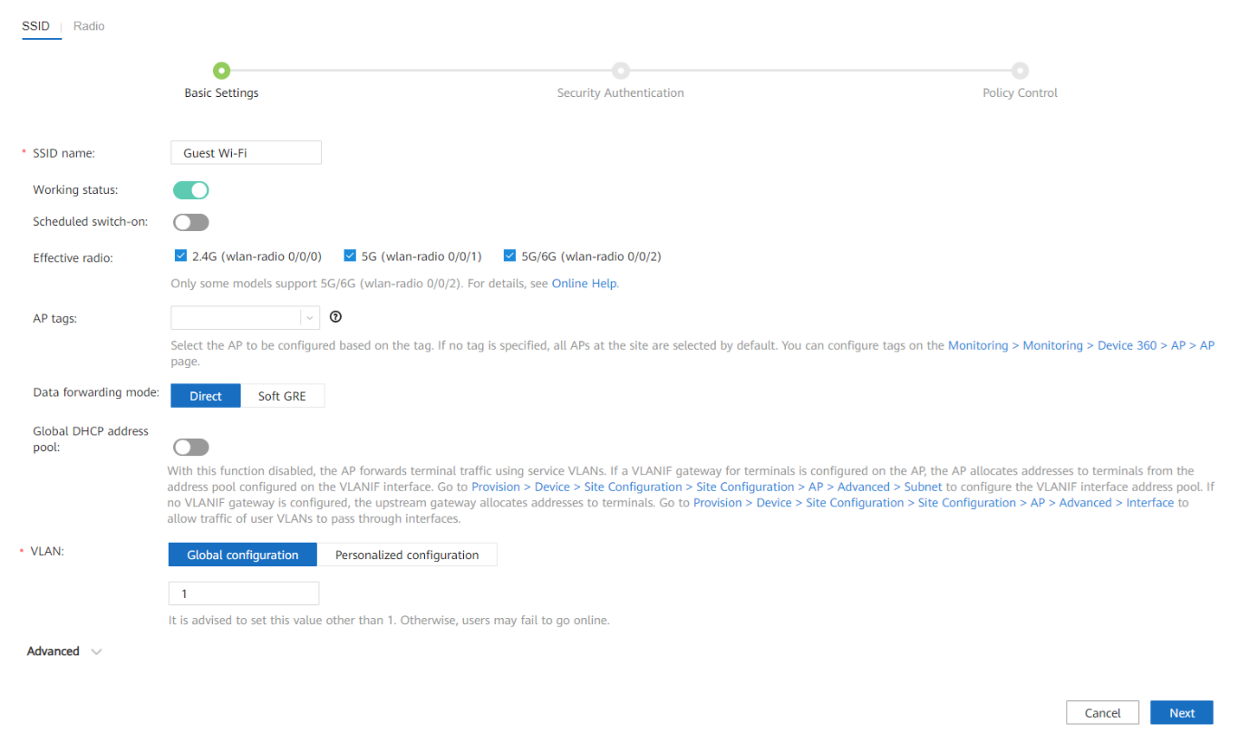The width and height of the screenshot is (1249, 753).
Task: Click the Next button
Action: coord(1182,713)
